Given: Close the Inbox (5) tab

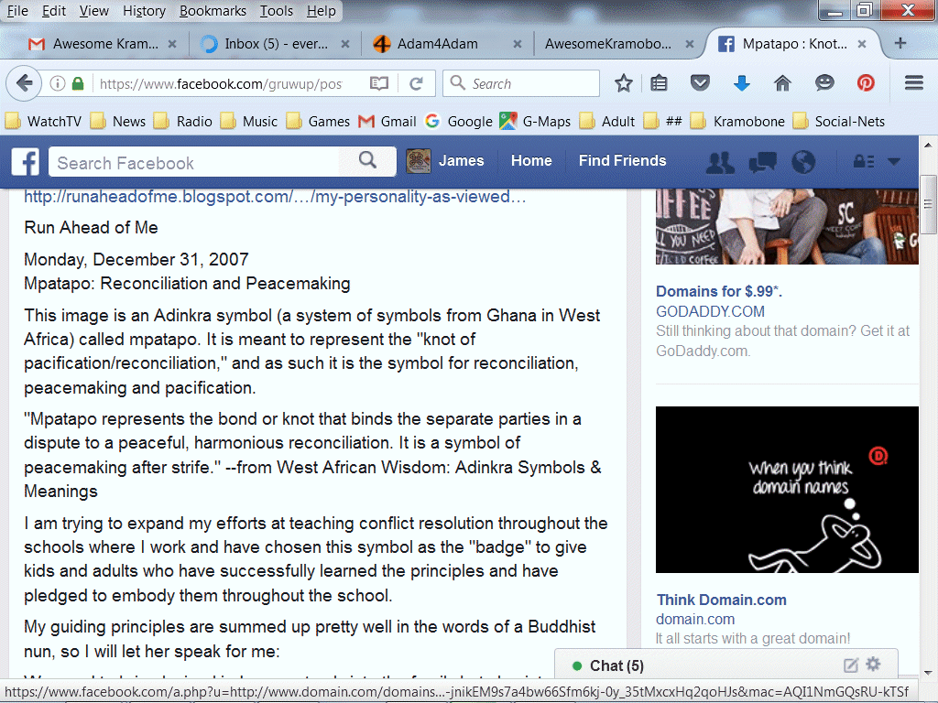Looking at the screenshot, I should tap(345, 44).
